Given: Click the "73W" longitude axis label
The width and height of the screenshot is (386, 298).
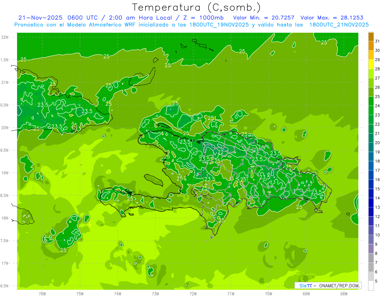Looking at the screenshot, I should pos(155,293).
